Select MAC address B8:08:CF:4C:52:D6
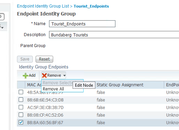The image size is (179, 130). pos(45,115)
